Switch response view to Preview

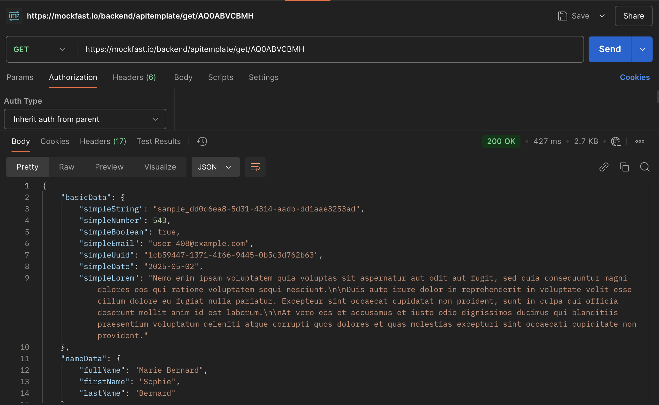click(109, 167)
